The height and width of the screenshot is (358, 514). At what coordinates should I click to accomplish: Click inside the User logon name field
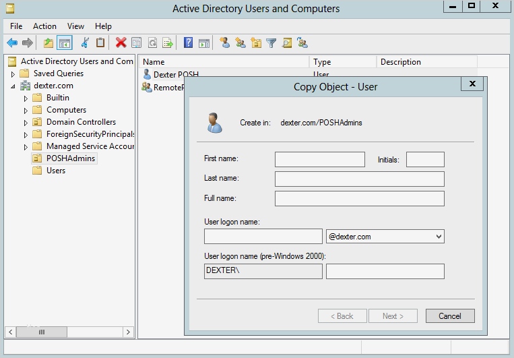[263, 237]
